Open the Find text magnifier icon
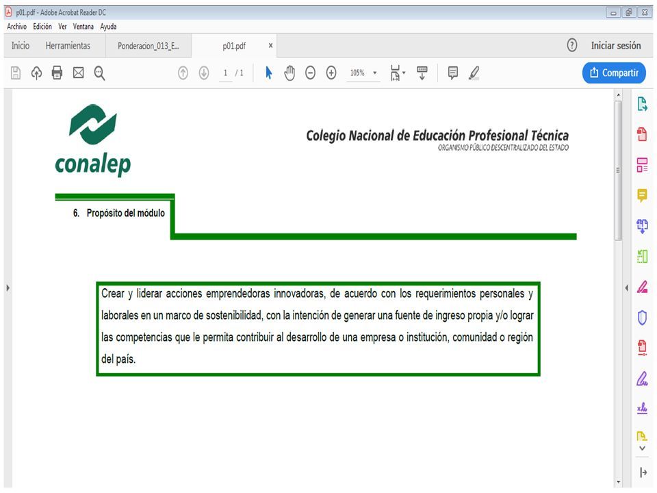This screenshot has height=493, width=657. coord(99,73)
